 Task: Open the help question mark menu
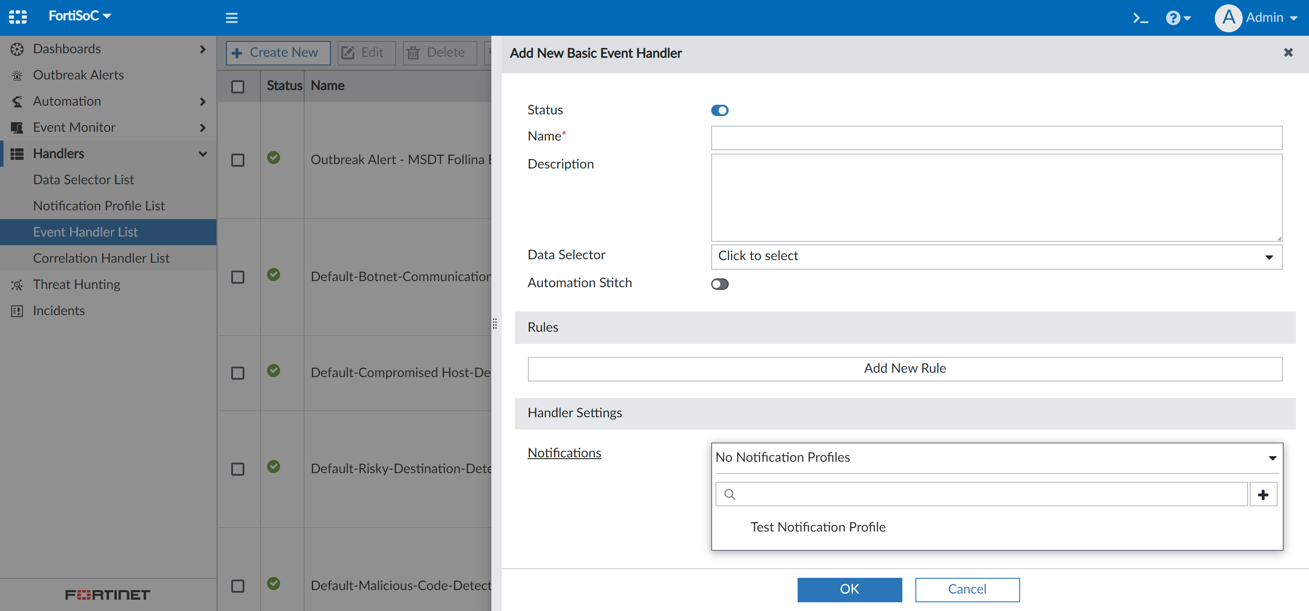(1177, 18)
